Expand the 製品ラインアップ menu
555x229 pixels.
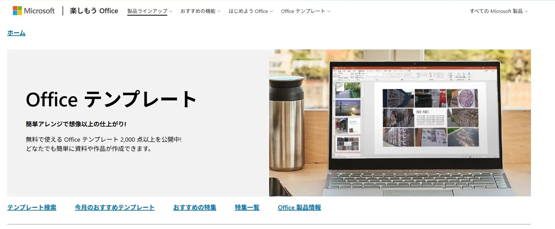pos(150,11)
